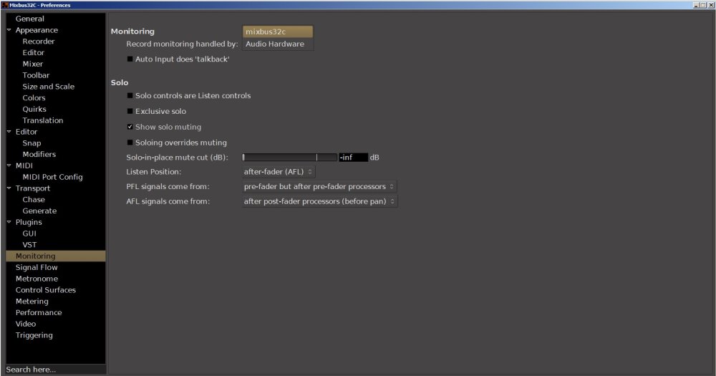Open Video preferences
This screenshot has width=716, height=376.
26,324
